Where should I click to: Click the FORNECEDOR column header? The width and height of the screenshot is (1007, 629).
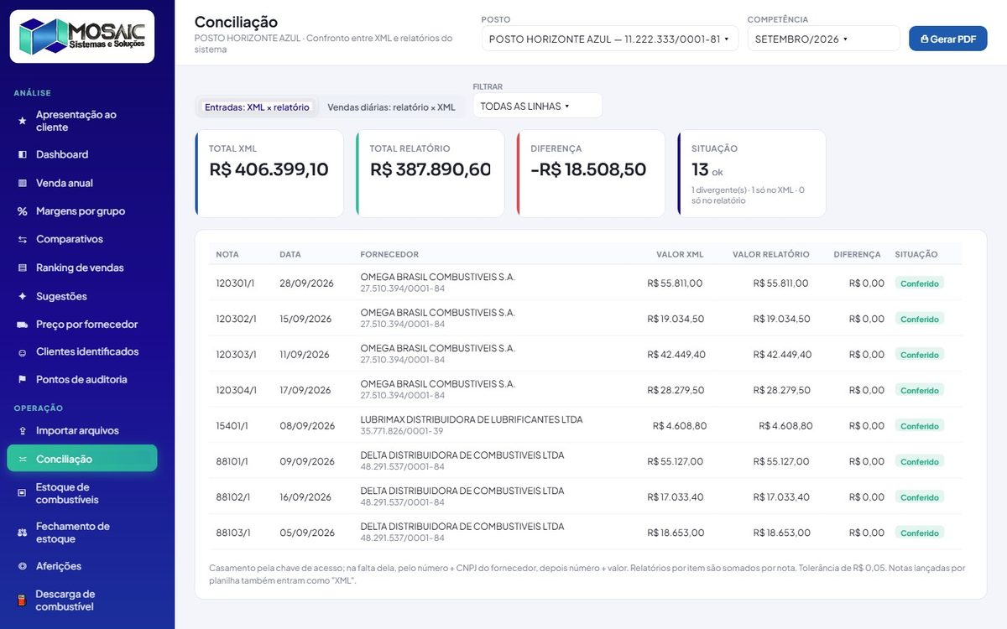tap(389, 254)
